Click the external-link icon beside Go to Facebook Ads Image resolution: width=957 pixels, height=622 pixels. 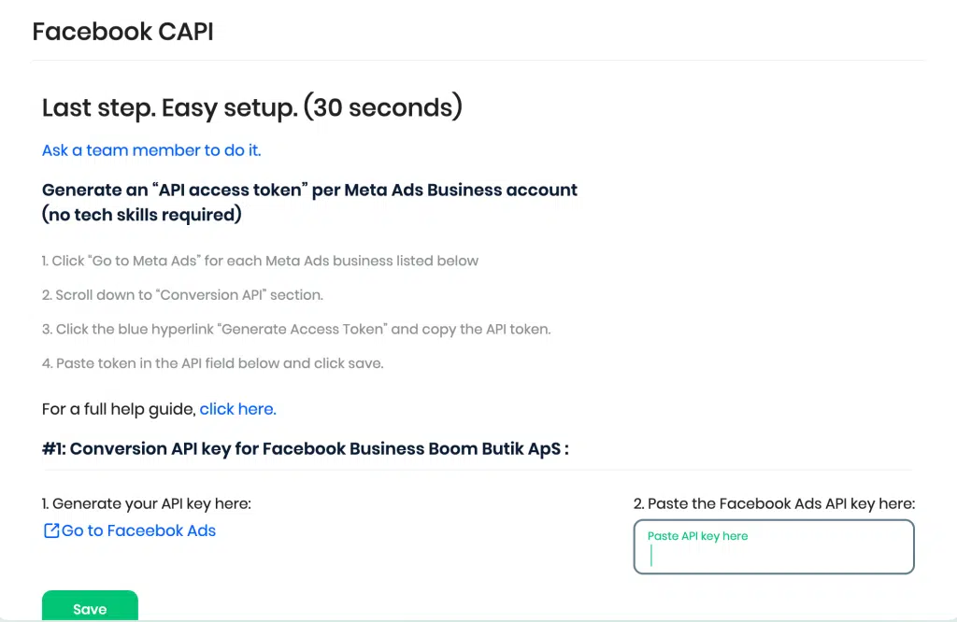(51, 530)
